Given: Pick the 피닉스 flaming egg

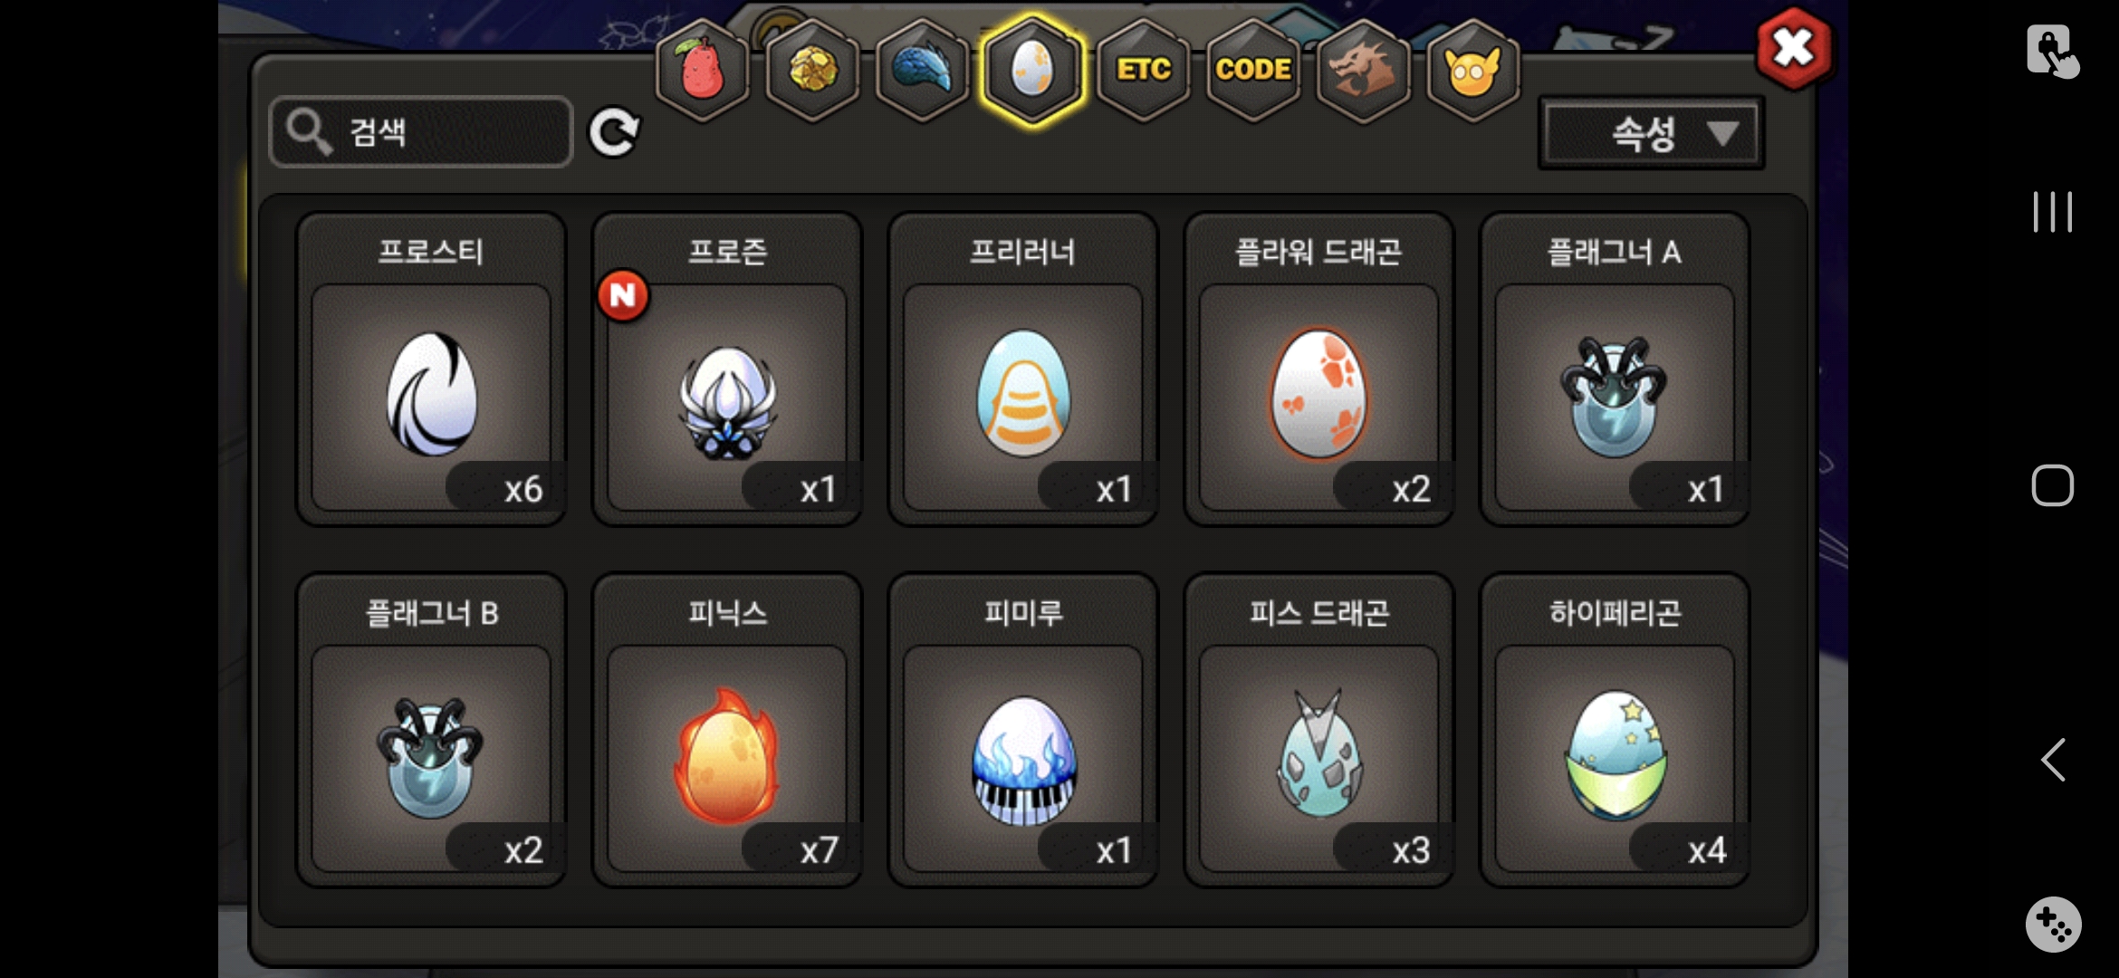Looking at the screenshot, I should coord(727,730).
